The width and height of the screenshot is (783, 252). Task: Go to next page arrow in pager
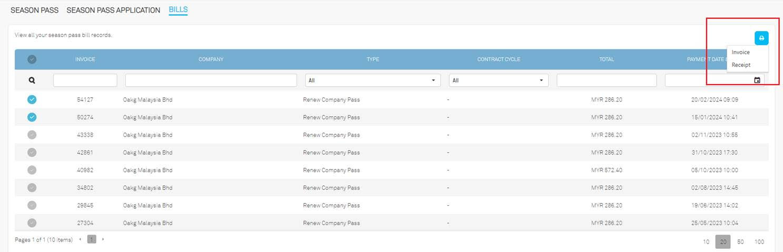point(103,239)
